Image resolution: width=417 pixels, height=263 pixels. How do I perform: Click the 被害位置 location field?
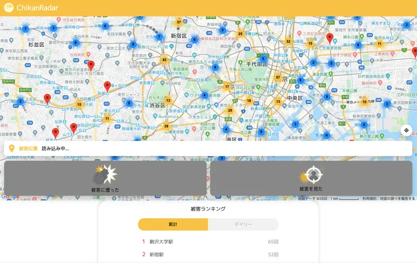click(208, 148)
